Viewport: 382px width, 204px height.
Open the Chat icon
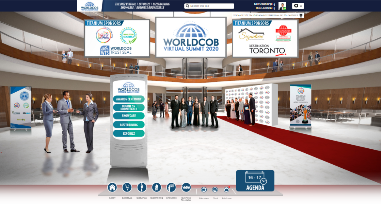coord(215,190)
